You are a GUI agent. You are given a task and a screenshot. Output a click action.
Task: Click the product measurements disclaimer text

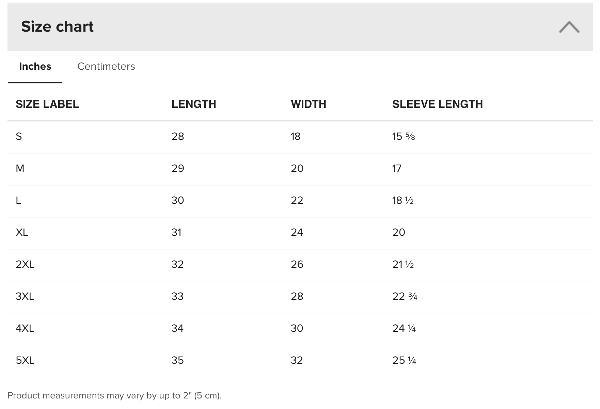(114, 395)
